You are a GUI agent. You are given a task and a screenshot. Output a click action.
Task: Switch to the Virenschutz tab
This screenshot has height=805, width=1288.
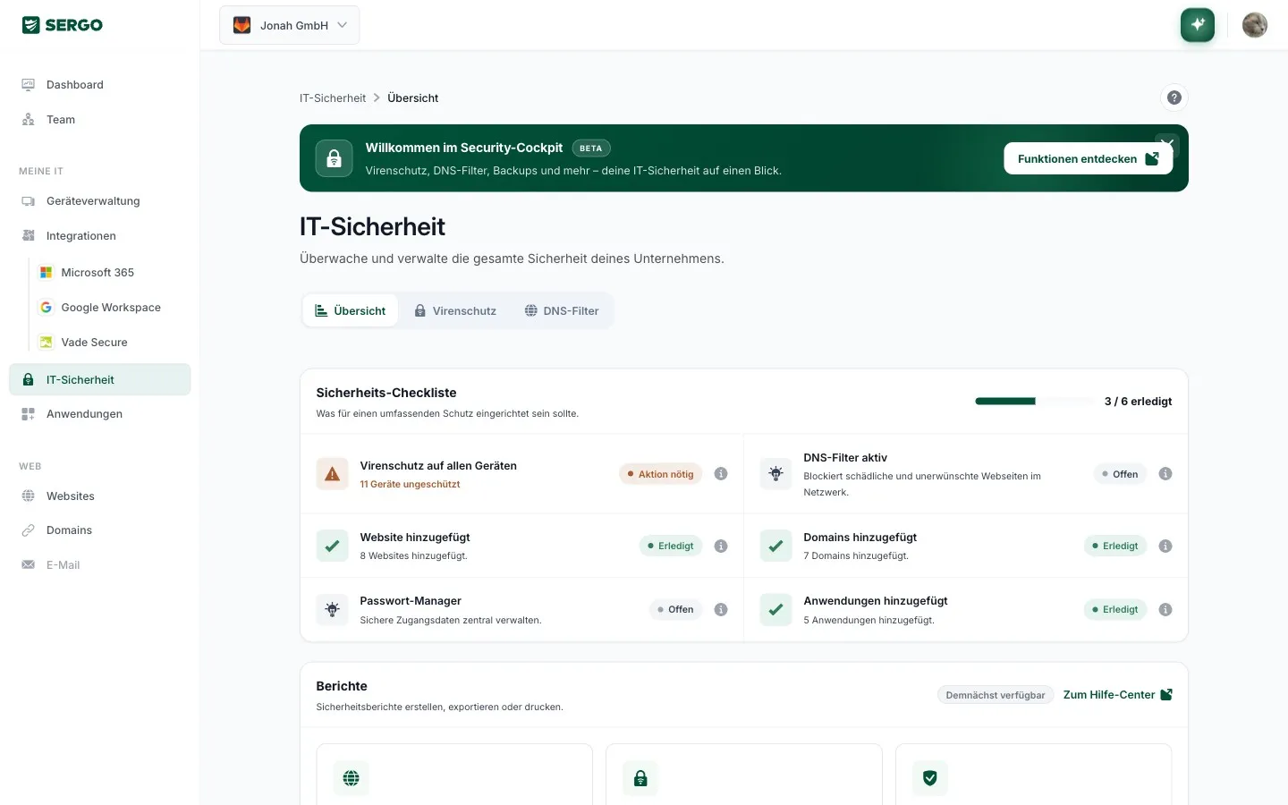click(455, 310)
